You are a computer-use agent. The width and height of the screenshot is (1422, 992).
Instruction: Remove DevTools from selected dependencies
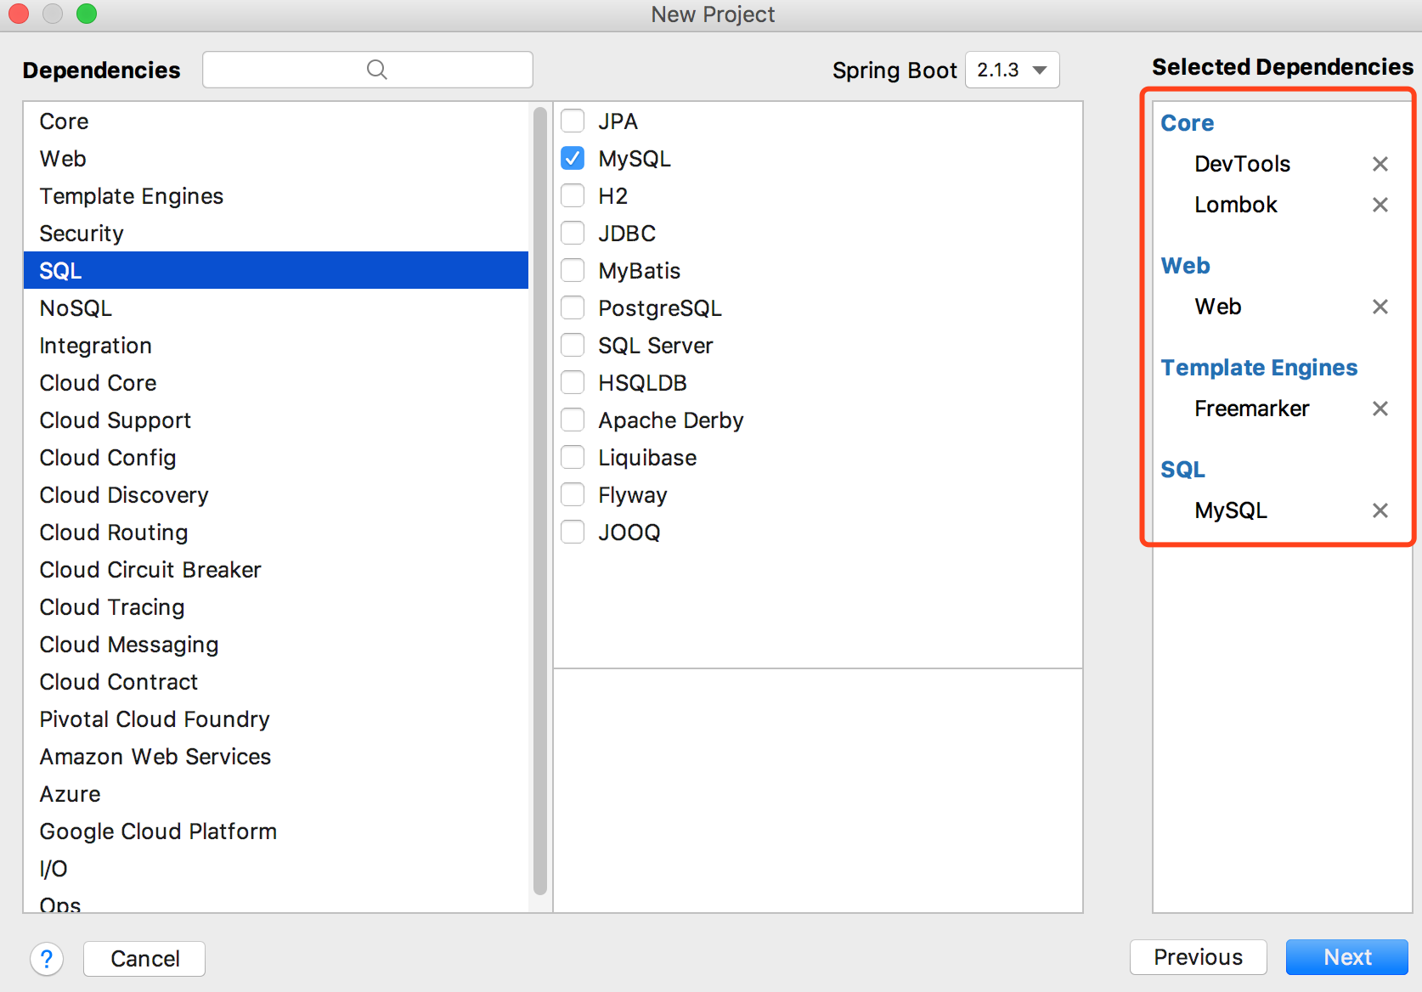[1380, 164]
